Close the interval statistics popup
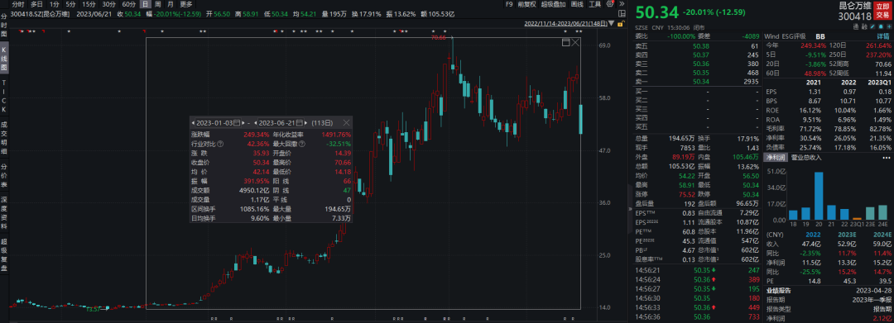Viewport: 894px width, 323px height. click(x=346, y=122)
